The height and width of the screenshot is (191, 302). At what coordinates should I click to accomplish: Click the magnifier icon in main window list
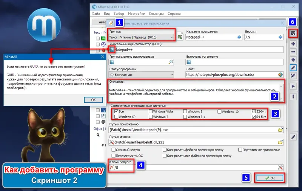(x=98, y=135)
